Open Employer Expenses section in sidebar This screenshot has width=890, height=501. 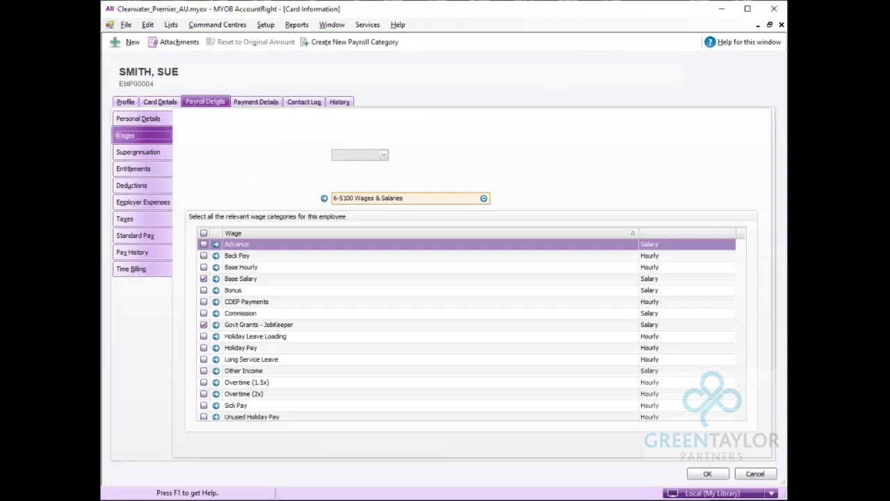point(143,202)
